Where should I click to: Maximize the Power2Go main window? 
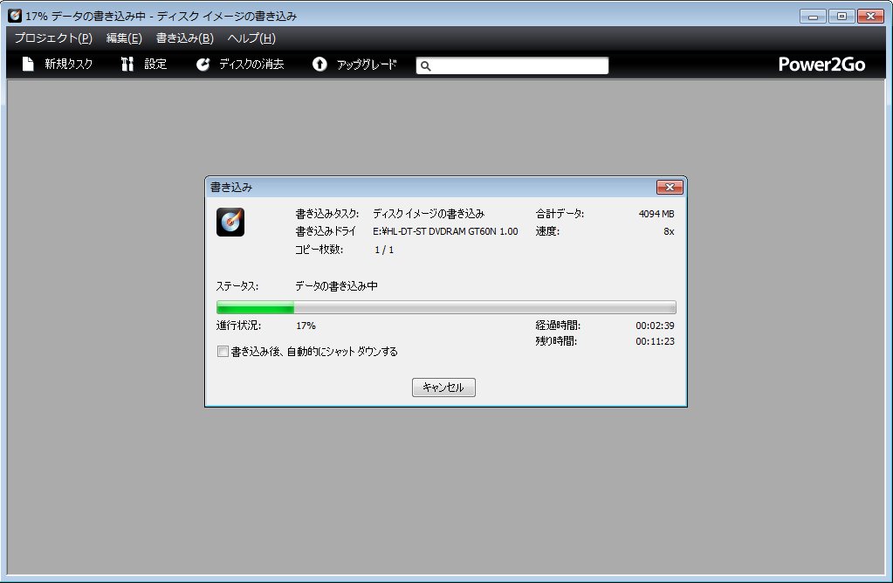point(841,16)
